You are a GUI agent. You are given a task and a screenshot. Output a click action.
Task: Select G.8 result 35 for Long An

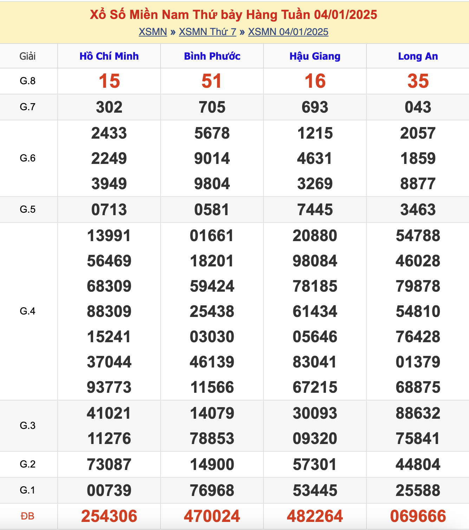coord(418,81)
